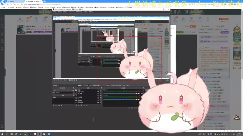Pop out the audio mixer dock icon

click(144, 88)
